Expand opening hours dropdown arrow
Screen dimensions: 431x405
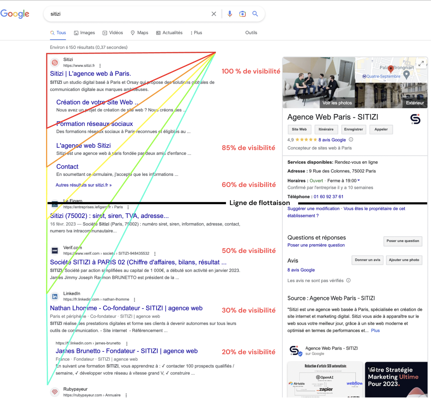click(x=359, y=181)
